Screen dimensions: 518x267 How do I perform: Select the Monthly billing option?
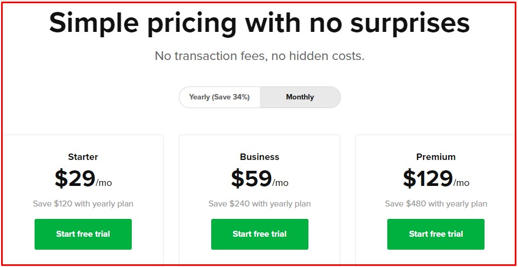pos(300,97)
